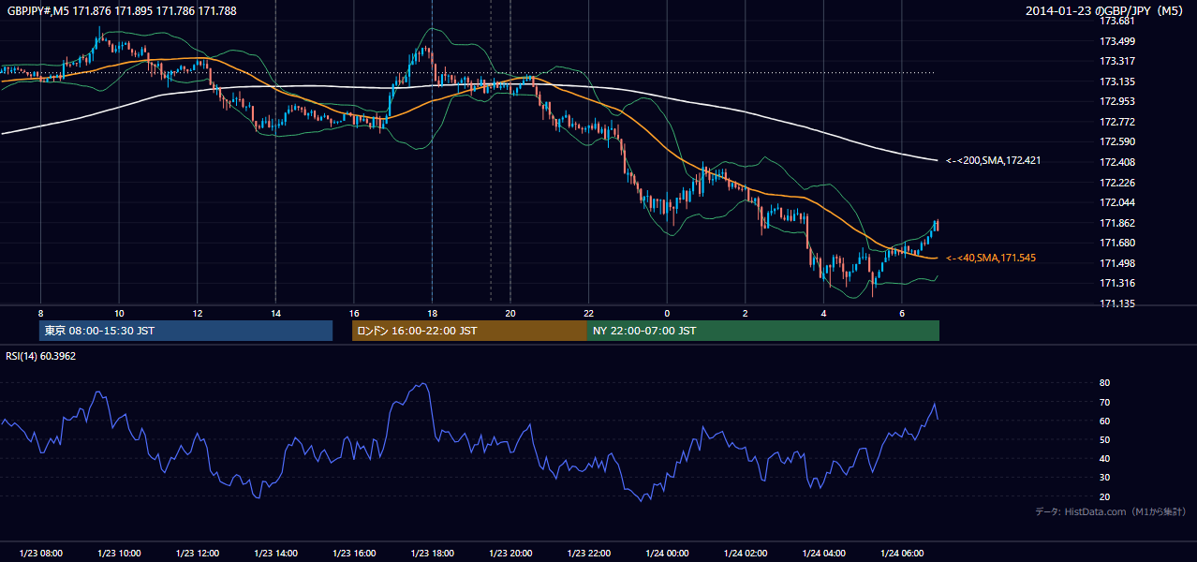The width and height of the screenshot is (1197, 562).
Task: Click the RSI 20 level label
Action: point(1104,496)
